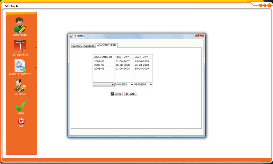Switch to the Classes tab

point(89,46)
